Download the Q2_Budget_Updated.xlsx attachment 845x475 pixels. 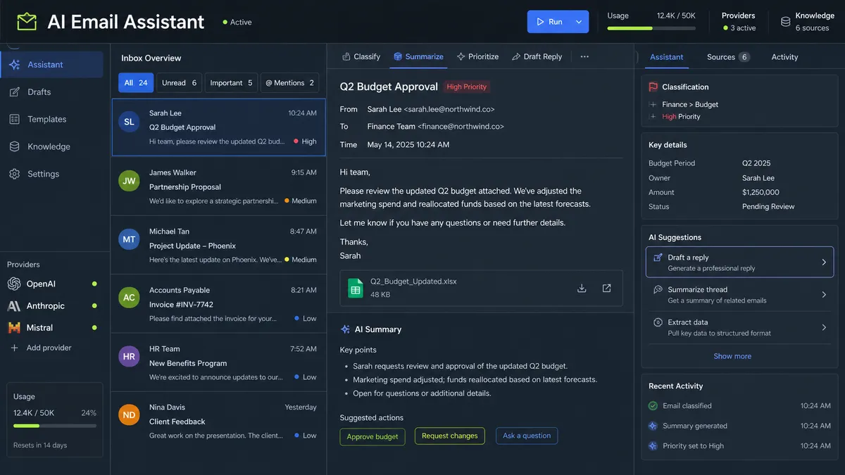pyautogui.click(x=582, y=288)
